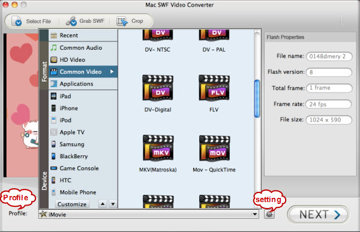
Task: Click the Grab SWF toolbar button
Action: click(85, 21)
